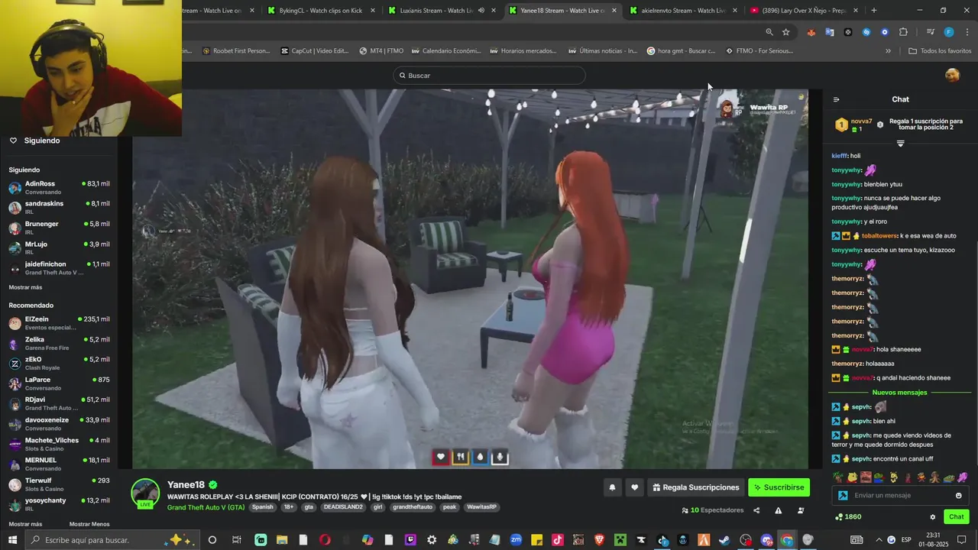
Task: Collapse chat panel with arrow icon
Action: point(836,99)
